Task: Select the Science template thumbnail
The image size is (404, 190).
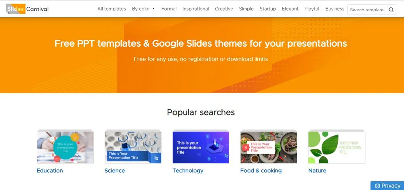Action: coord(133,147)
